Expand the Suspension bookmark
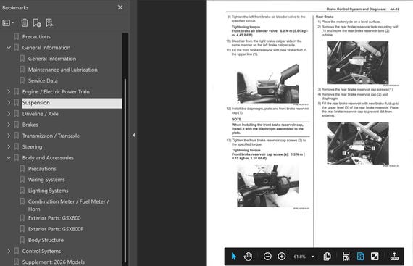 (9, 103)
